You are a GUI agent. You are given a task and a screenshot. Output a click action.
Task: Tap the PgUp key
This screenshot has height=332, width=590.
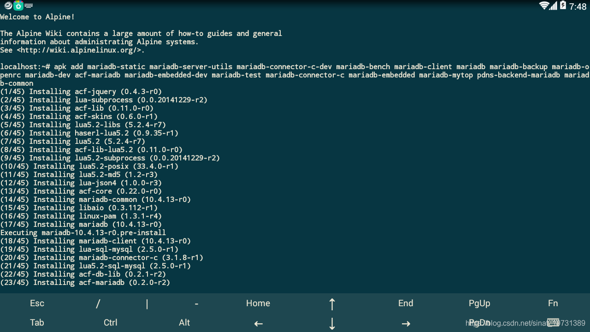click(479, 303)
